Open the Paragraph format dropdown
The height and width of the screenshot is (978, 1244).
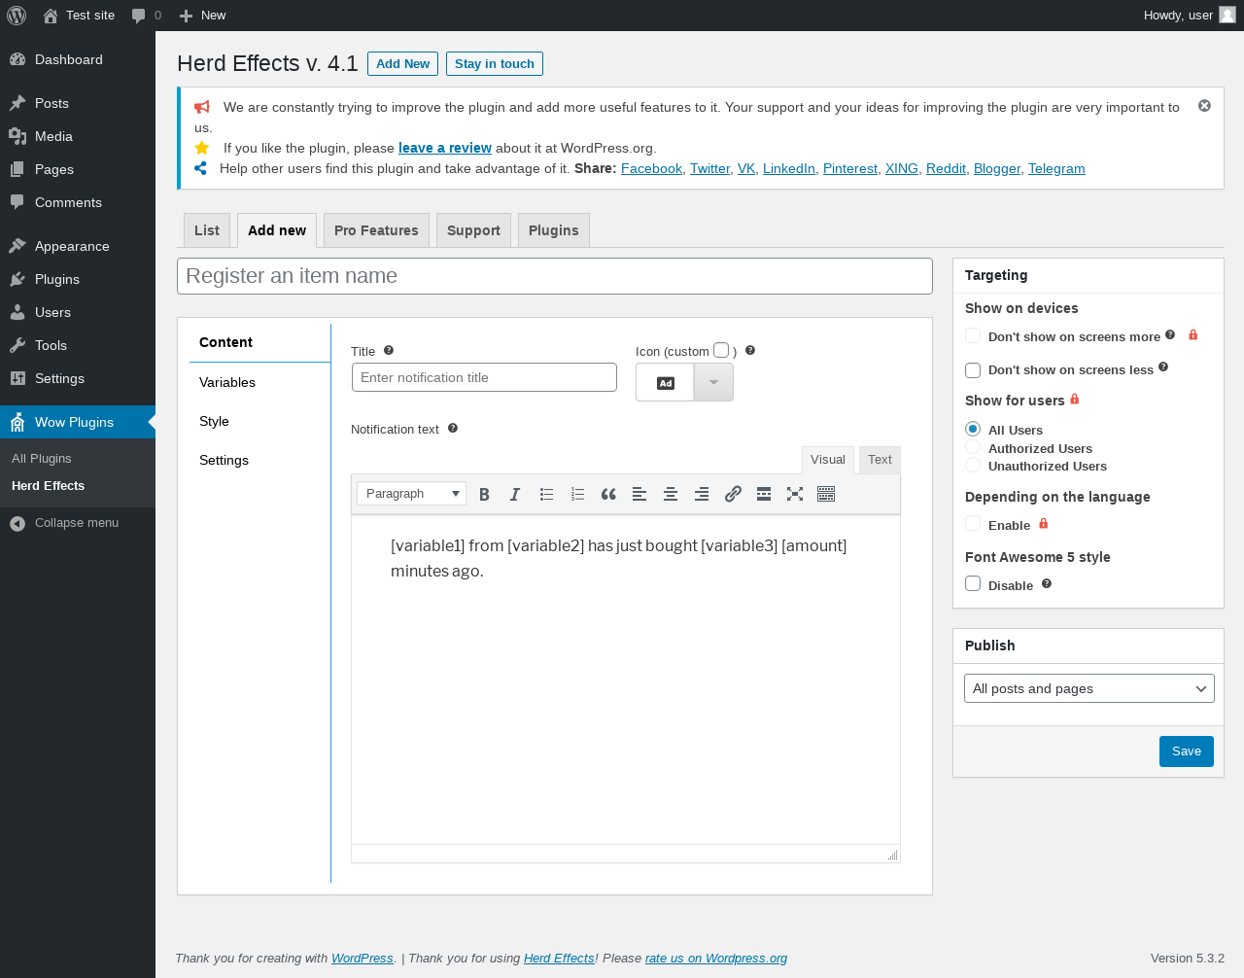tap(411, 494)
